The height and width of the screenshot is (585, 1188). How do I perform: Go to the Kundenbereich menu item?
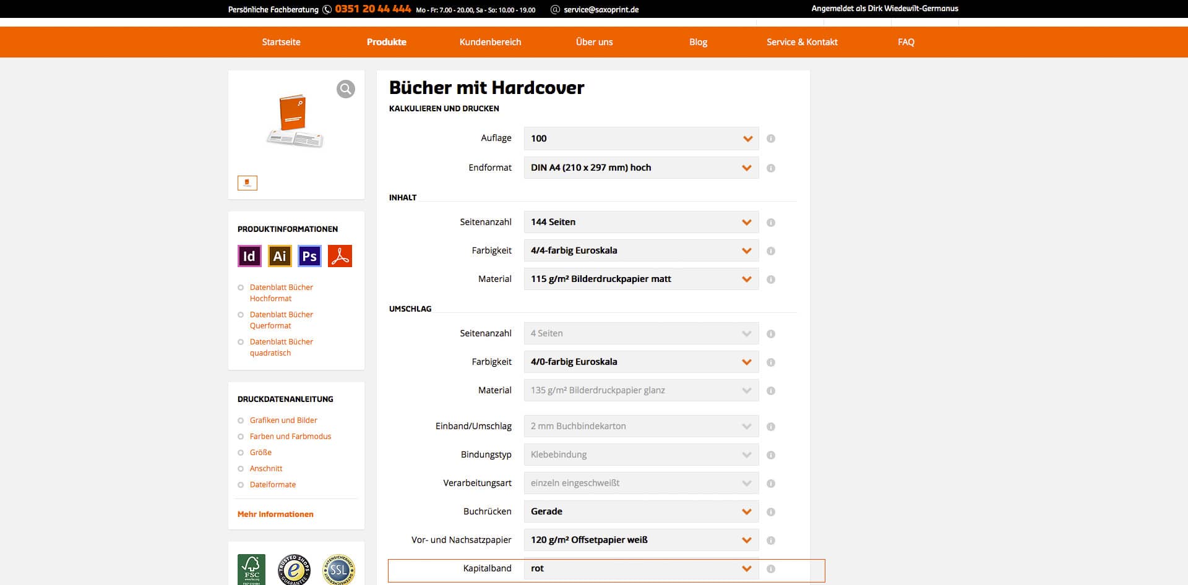[x=490, y=42]
